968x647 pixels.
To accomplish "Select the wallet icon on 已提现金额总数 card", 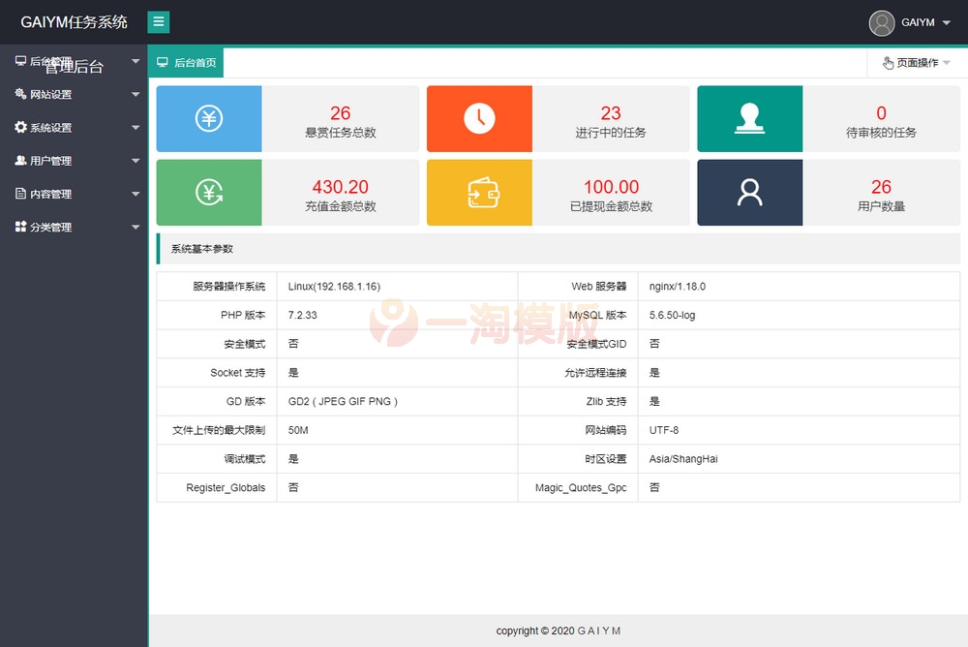I will (x=478, y=192).
